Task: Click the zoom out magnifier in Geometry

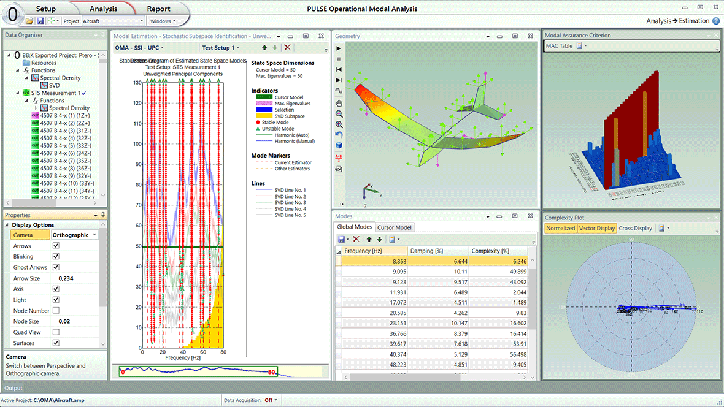Action: pos(339,114)
